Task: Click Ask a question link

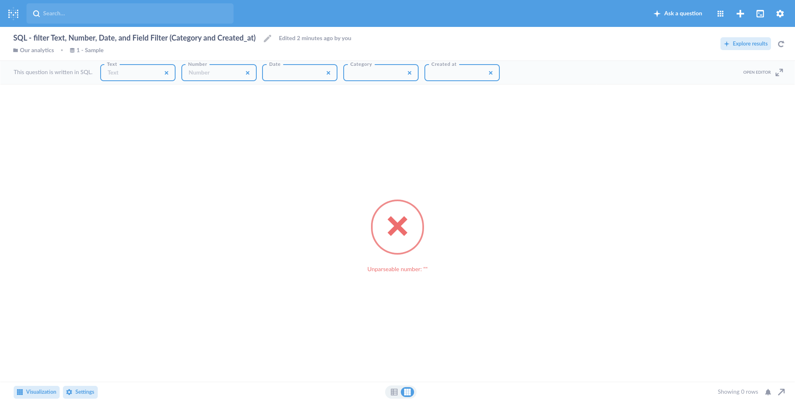Action: click(x=678, y=13)
